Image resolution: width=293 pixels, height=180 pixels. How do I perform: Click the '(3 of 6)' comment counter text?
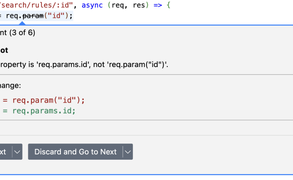coord(22,33)
